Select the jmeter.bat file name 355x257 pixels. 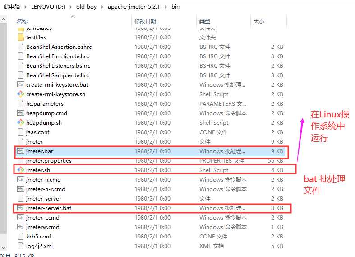pyautogui.click(x=39, y=151)
